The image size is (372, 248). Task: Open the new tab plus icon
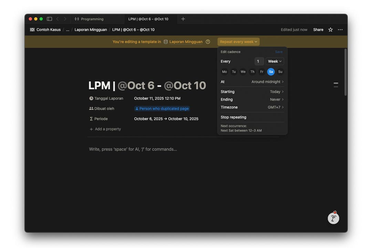tap(183, 19)
